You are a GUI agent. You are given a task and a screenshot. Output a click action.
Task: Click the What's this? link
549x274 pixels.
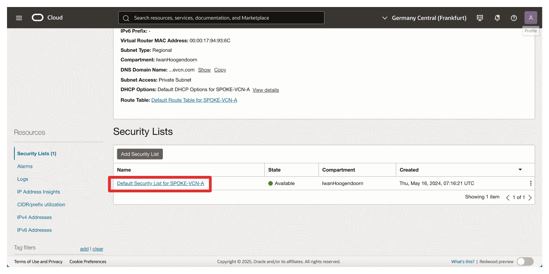click(x=463, y=261)
